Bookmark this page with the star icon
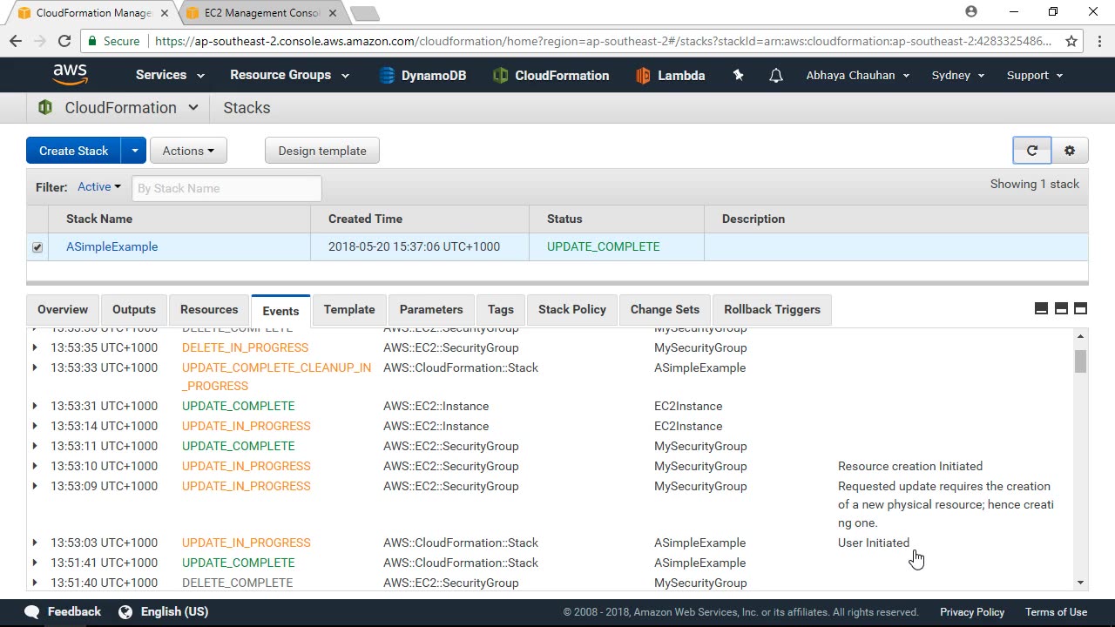 1071,41
